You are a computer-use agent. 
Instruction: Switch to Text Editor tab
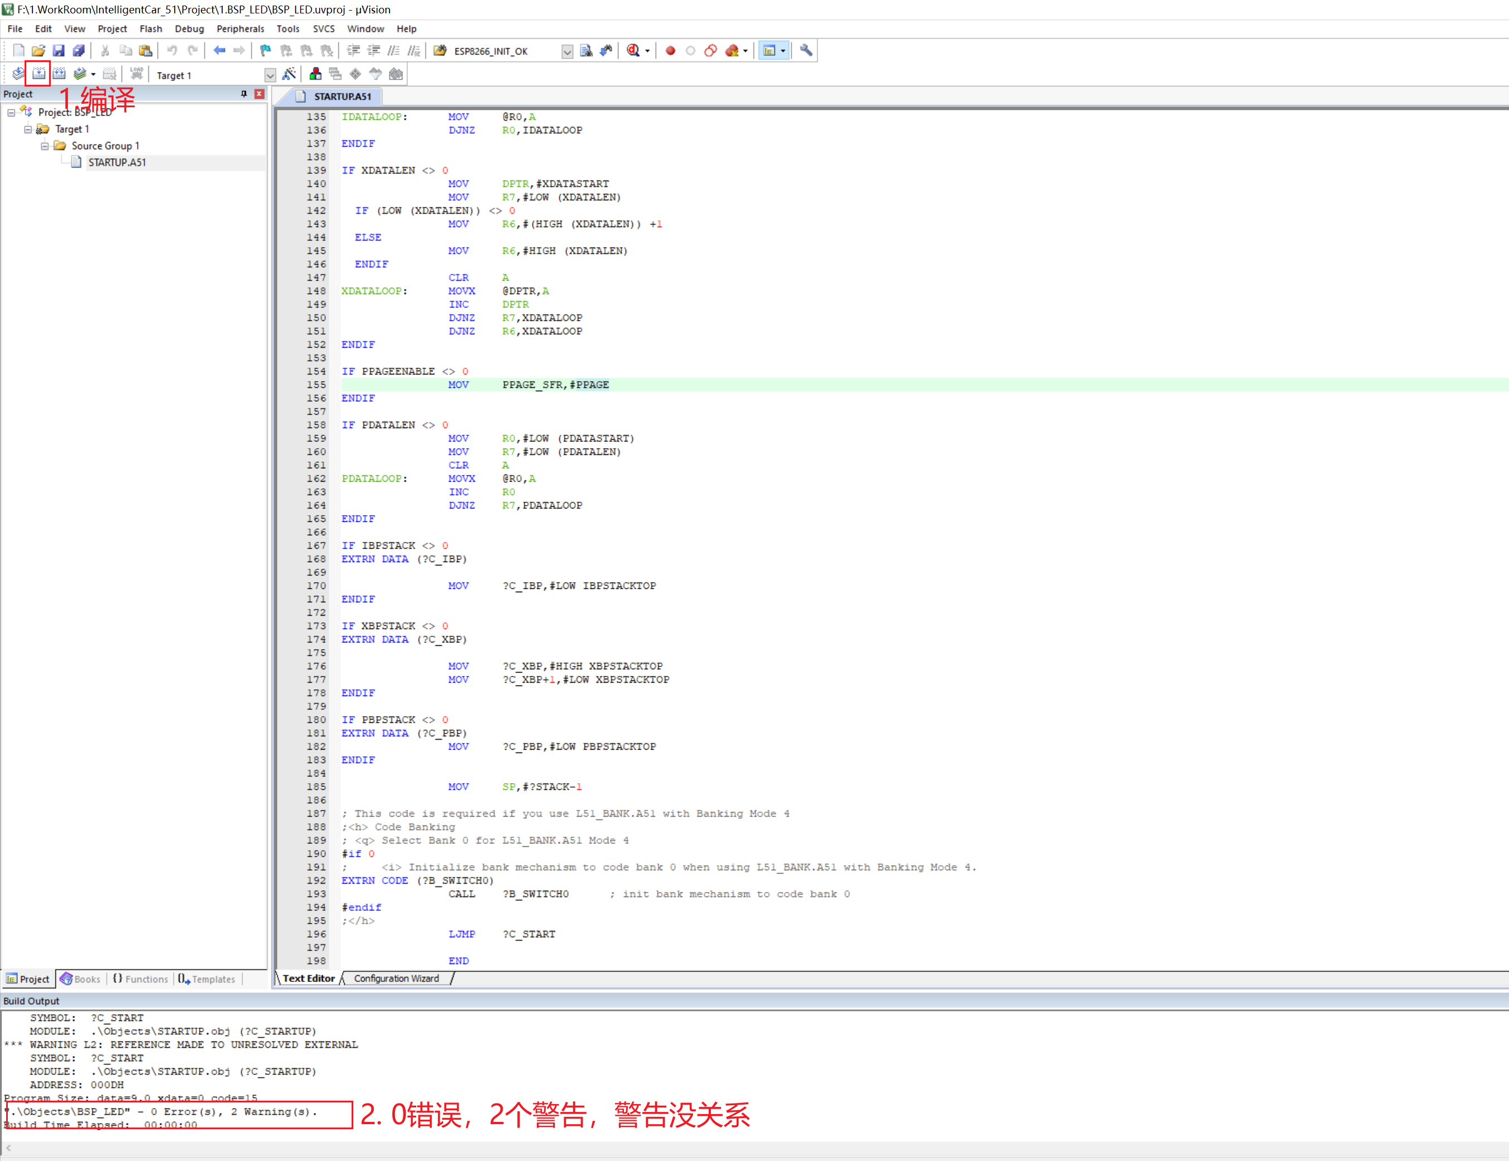(308, 978)
